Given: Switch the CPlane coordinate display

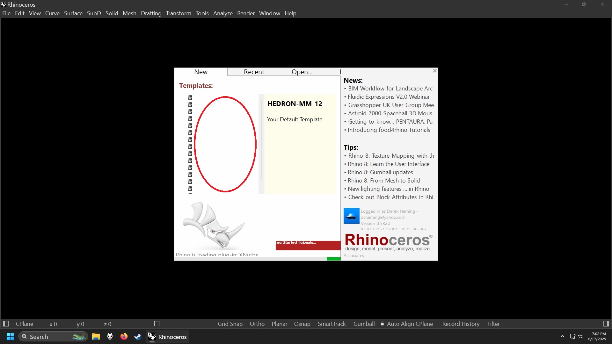Looking at the screenshot, I should (x=25, y=324).
